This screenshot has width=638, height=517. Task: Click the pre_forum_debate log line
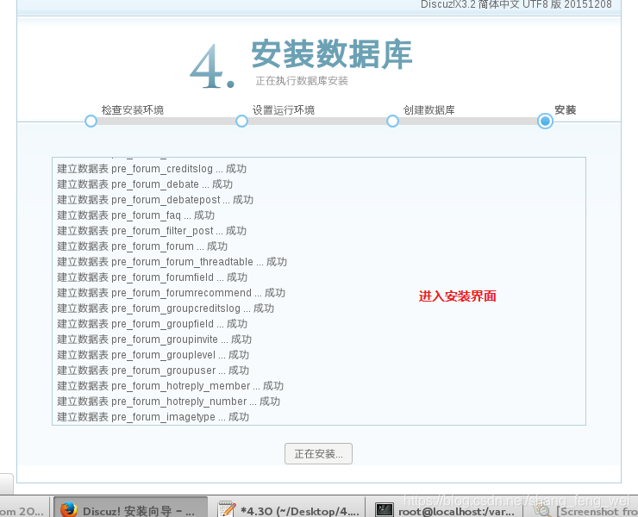145,184
